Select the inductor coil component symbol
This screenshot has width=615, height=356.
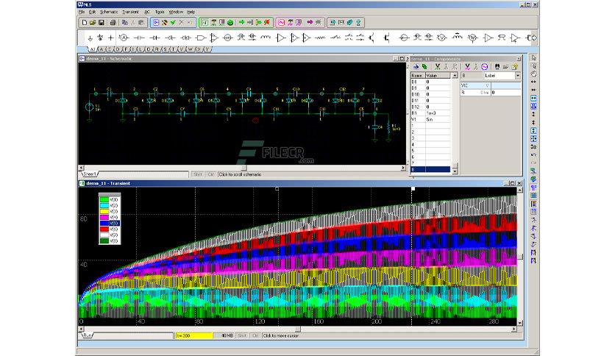266,38
